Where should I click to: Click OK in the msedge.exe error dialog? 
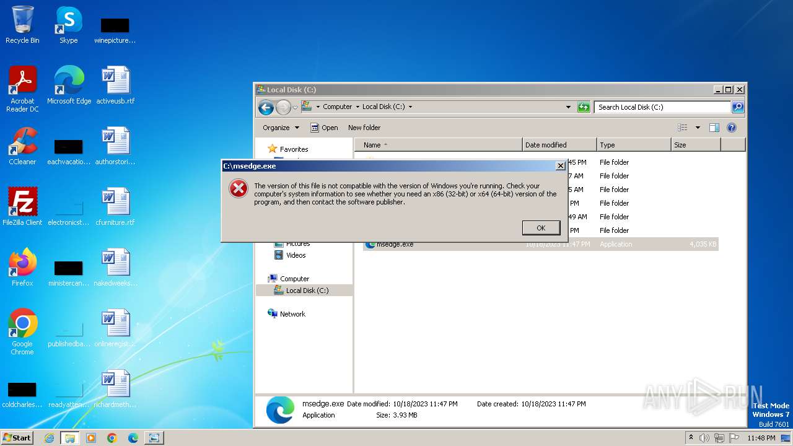[541, 228]
